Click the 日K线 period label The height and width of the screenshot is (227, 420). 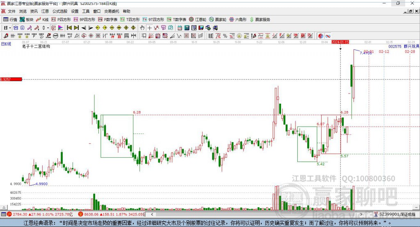[6, 44]
